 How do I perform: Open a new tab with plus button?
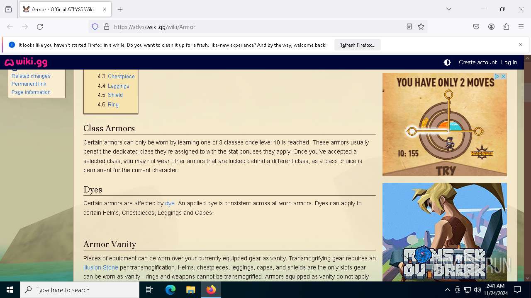pyautogui.click(x=120, y=9)
